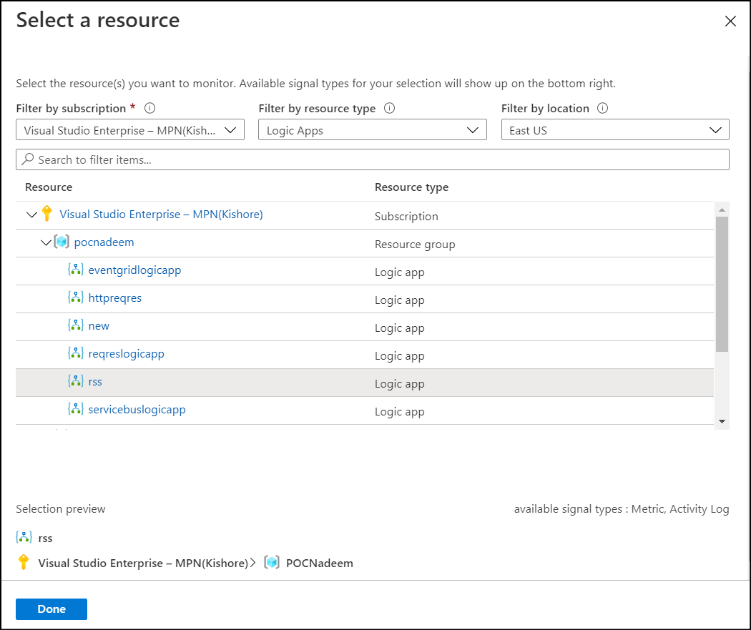Open the East US location dropdown

click(614, 130)
